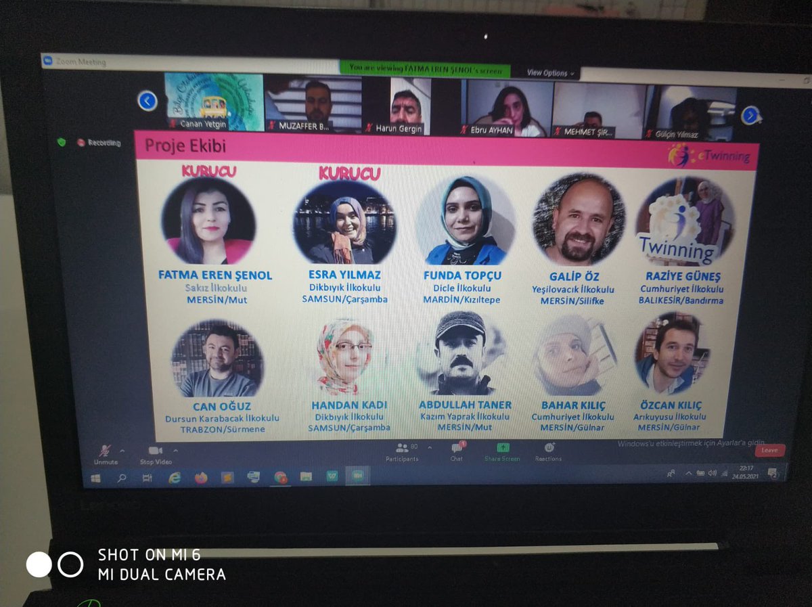This screenshot has width=812, height=607.
Task: Click the green Share Screen button
Action: [x=502, y=451]
